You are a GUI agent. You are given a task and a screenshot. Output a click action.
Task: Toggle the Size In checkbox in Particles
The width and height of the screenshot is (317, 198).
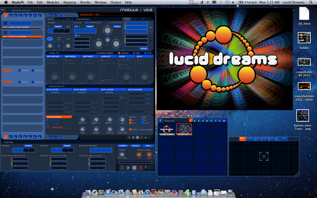pyautogui.click(x=143, y=120)
